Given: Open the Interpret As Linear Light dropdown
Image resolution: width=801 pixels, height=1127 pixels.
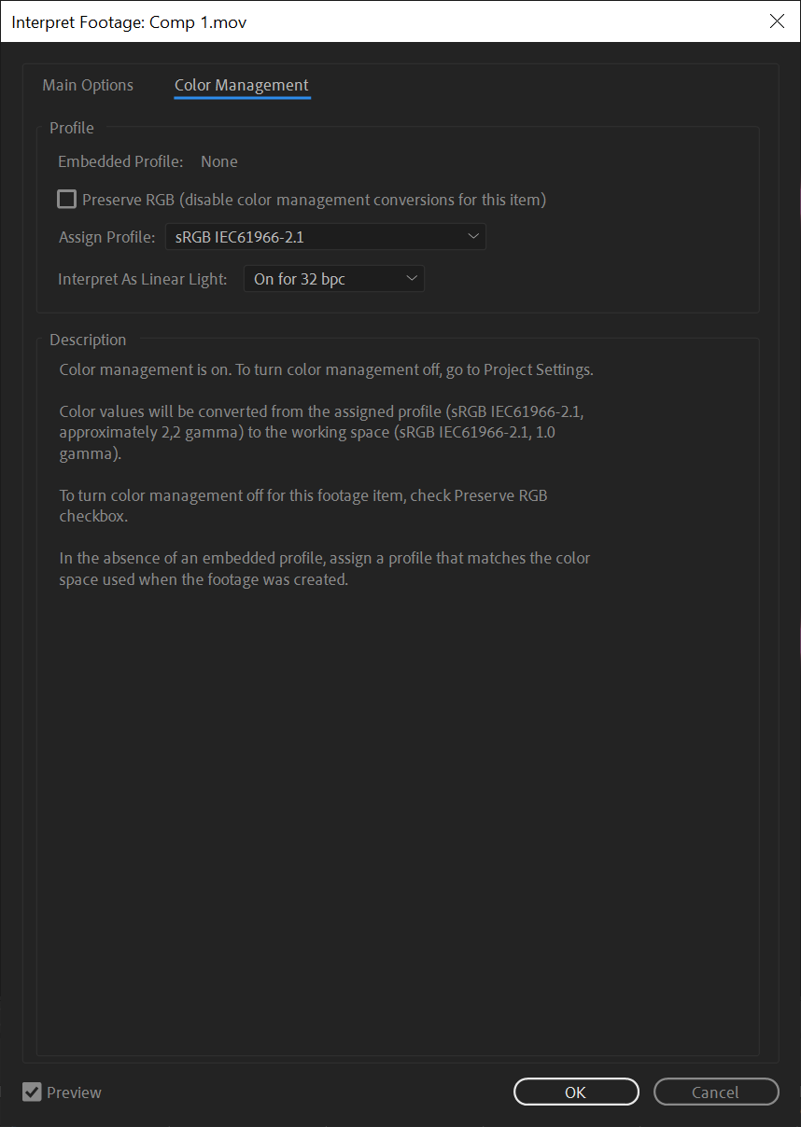Looking at the screenshot, I should [x=333, y=278].
